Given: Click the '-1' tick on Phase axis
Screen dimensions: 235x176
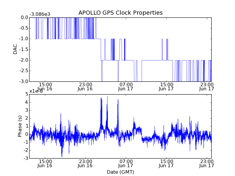Looking at the screenshot, I should click(x=26, y=142).
